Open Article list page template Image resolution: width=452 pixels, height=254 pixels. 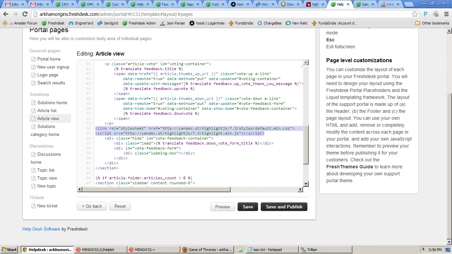(x=47, y=110)
